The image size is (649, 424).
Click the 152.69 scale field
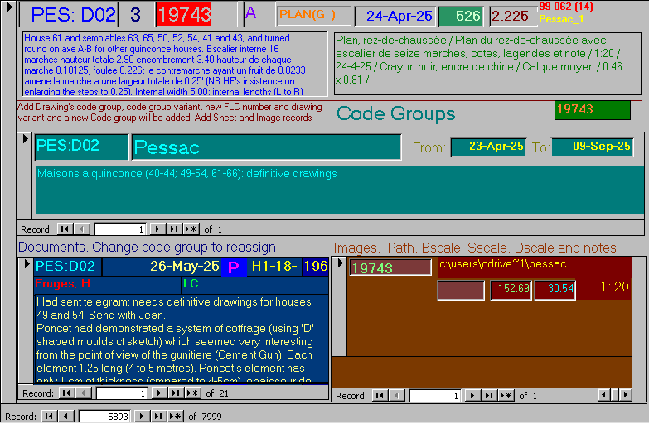pos(511,289)
